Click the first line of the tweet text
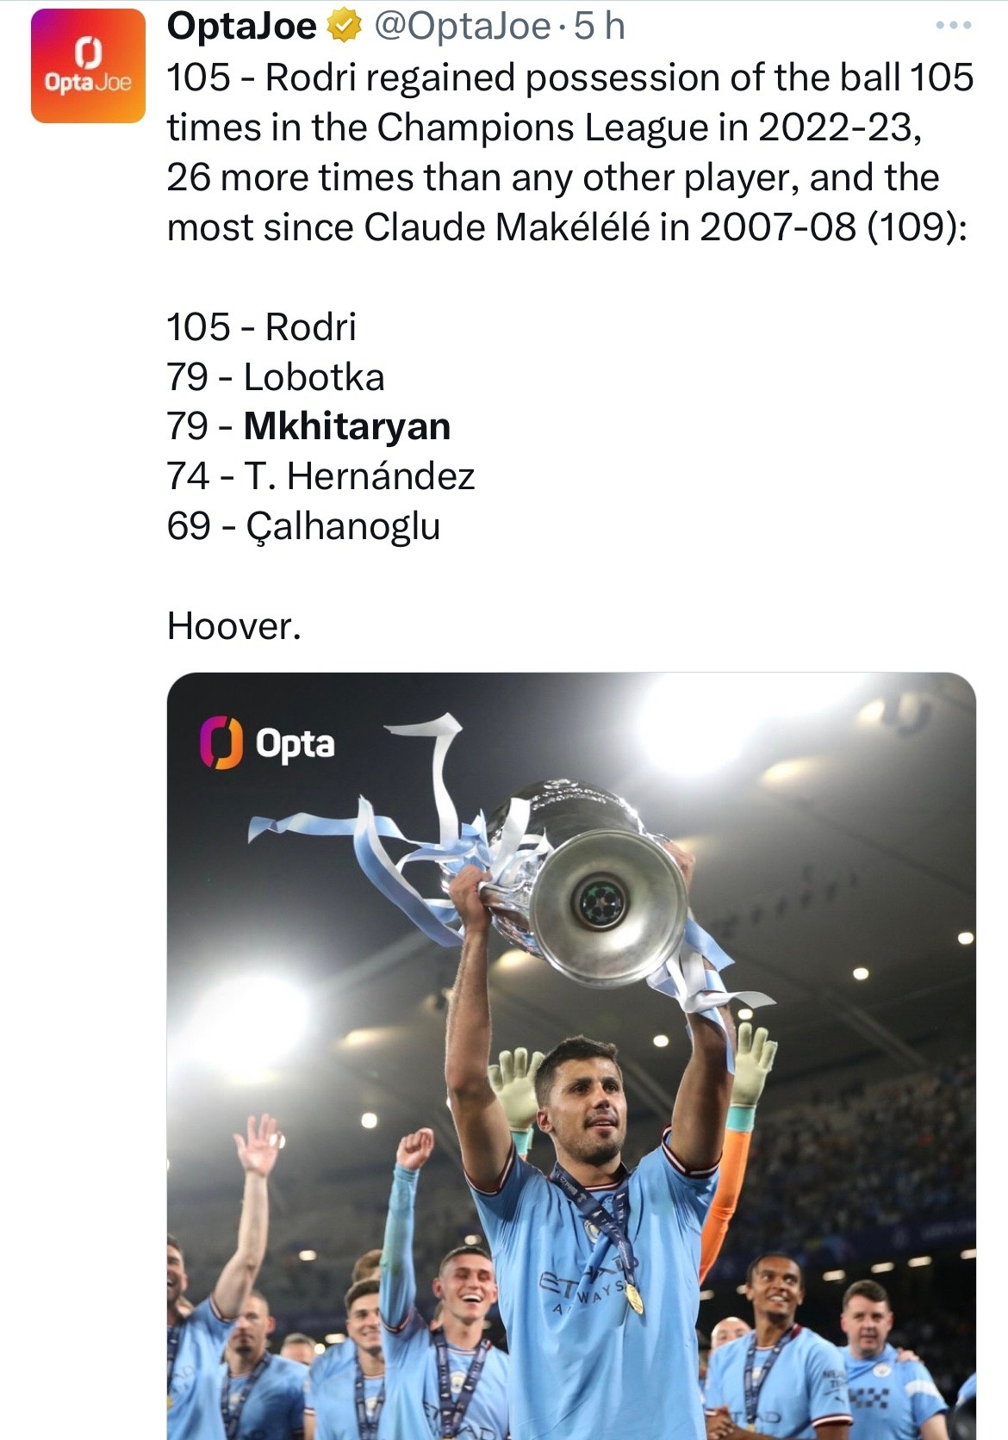Screen dimensions: 1008x1440 (x=569, y=78)
